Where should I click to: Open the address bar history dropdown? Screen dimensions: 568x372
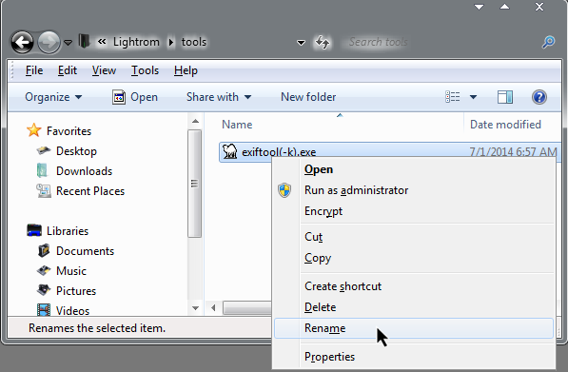[301, 43]
